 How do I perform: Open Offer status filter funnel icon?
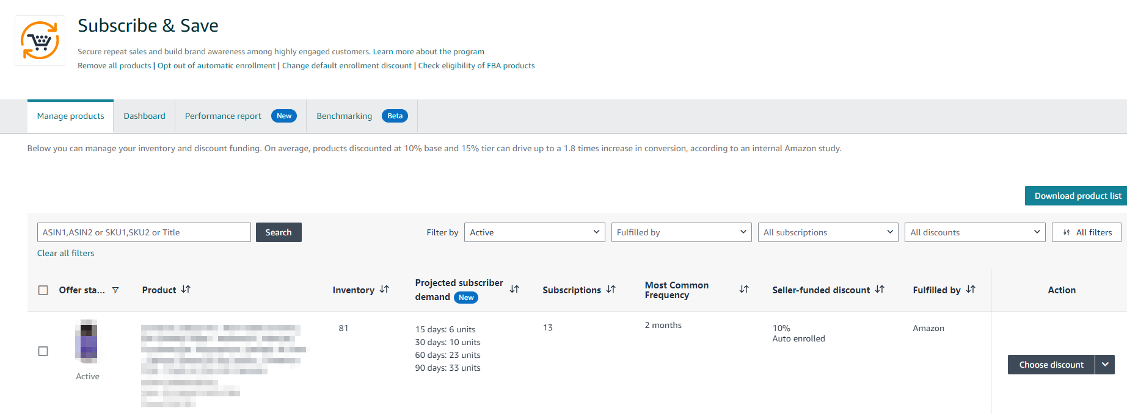(115, 290)
